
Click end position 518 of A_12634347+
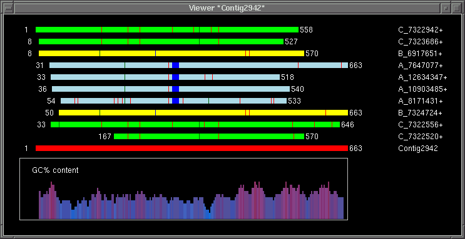(x=287, y=77)
